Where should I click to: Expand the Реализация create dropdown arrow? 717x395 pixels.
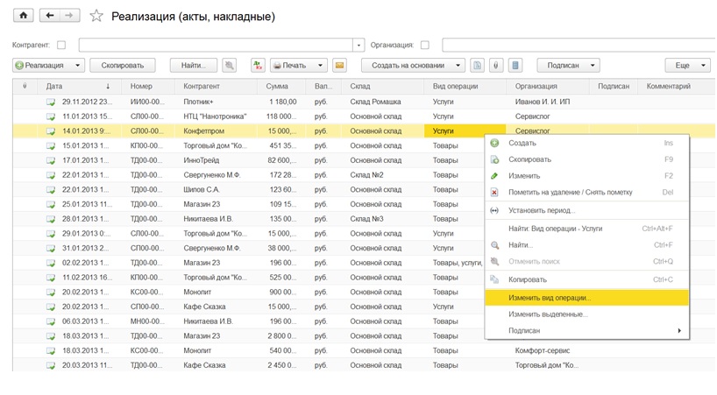tap(77, 66)
